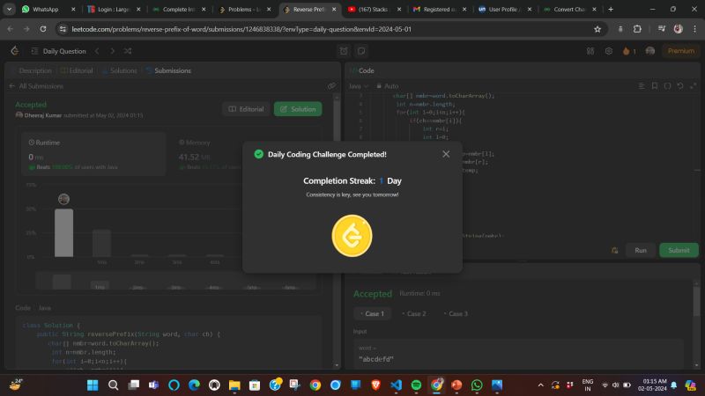
Task: Click the address bar URL
Action: [x=241, y=29]
